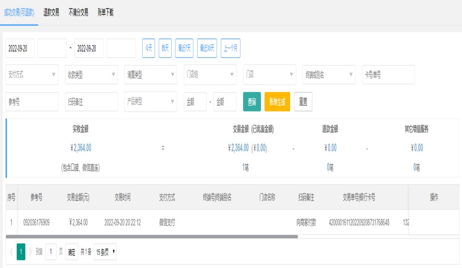Expand the 终端或别名 dropdown
The height and width of the screenshot is (268, 462).
329,75
